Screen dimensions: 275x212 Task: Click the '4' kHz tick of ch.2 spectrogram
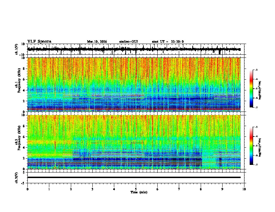pyautogui.click(x=24, y=148)
